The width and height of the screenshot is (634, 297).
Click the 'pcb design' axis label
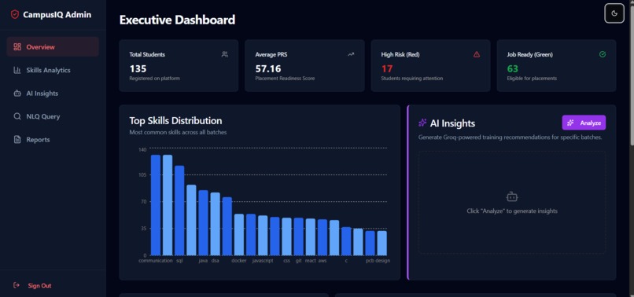pos(378,261)
